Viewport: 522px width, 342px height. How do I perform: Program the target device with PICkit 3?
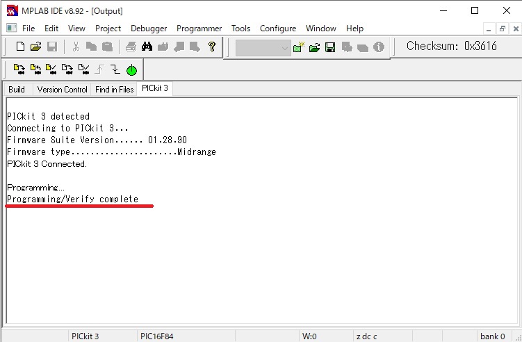[19, 69]
